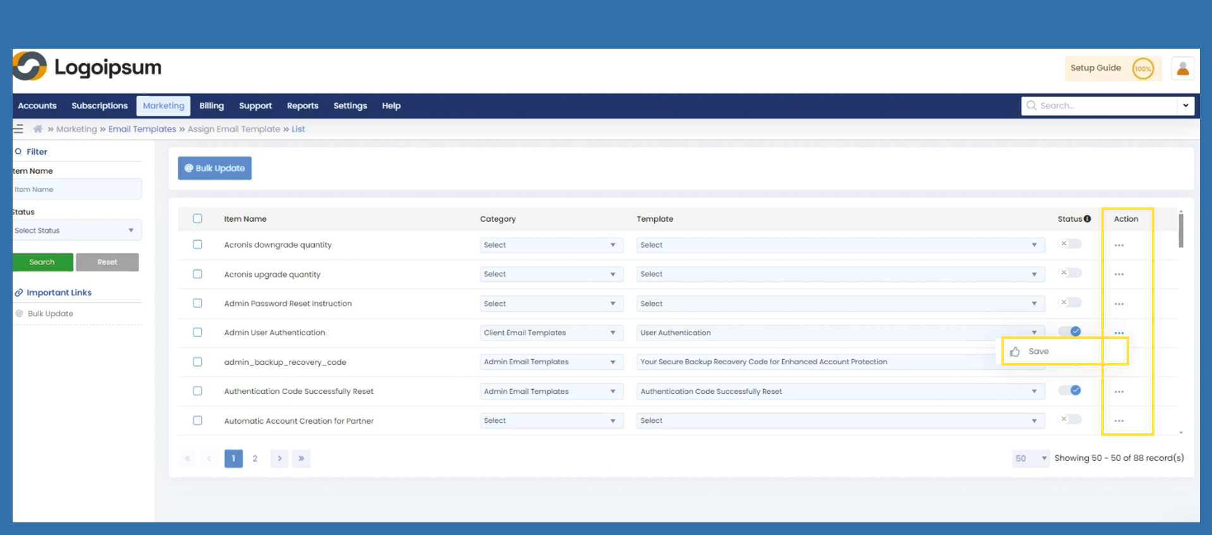The height and width of the screenshot is (535, 1212).
Task: Jump to last page double-arrow icon
Action: tap(301, 458)
